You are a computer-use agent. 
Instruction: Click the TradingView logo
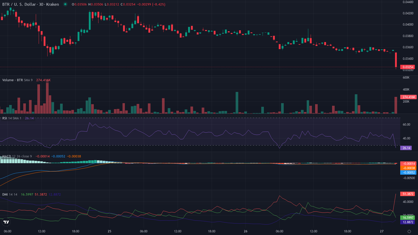pyautogui.click(x=6, y=222)
